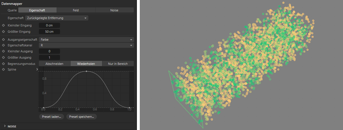Click the Größter Eingang 50 cm field
The image size is (343, 130).
(49, 32)
